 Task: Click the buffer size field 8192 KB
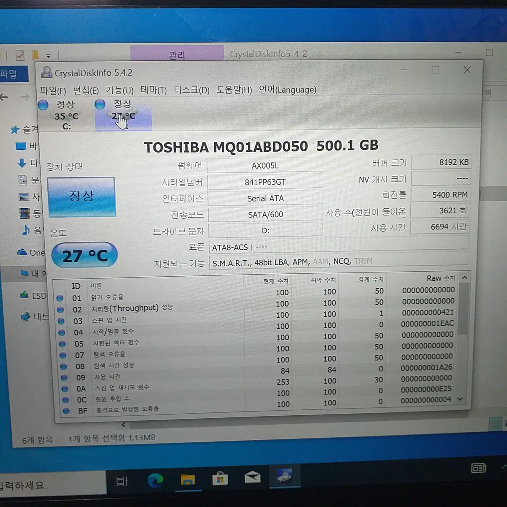click(x=442, y=162)
